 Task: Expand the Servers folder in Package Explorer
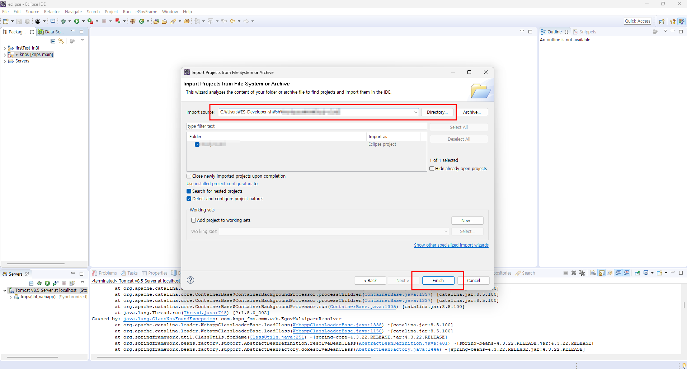[x=5, y=61]
